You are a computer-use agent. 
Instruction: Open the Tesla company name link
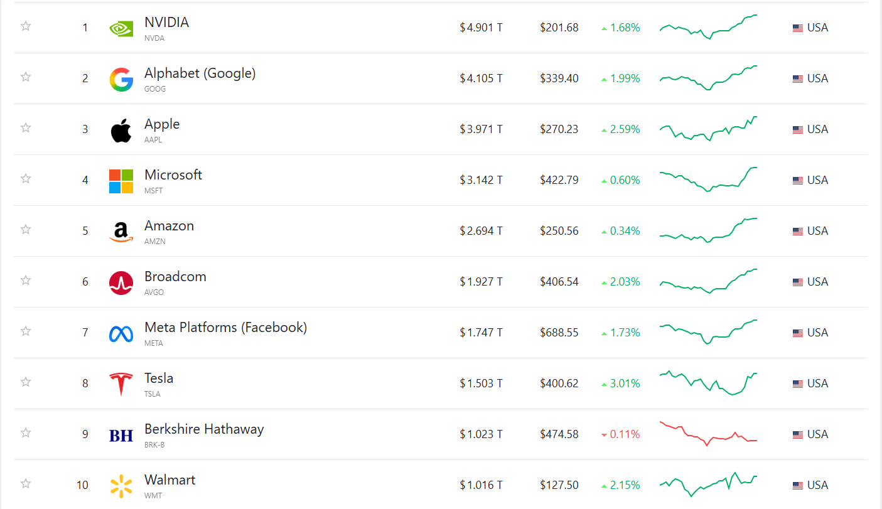click(159, 378)
